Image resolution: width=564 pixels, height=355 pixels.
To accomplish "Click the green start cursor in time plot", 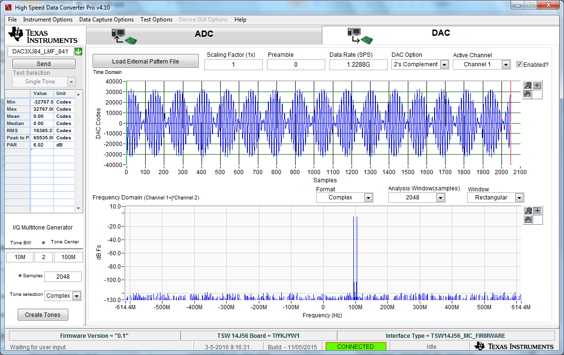I will (127, 123).
